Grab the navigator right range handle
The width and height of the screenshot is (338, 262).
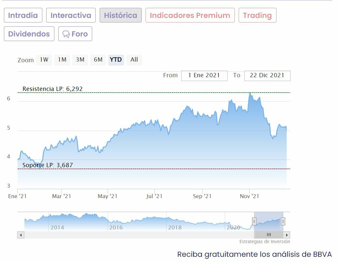(x=283, y=222)
